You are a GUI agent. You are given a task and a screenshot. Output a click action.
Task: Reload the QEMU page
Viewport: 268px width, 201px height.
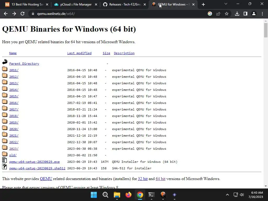23,14
